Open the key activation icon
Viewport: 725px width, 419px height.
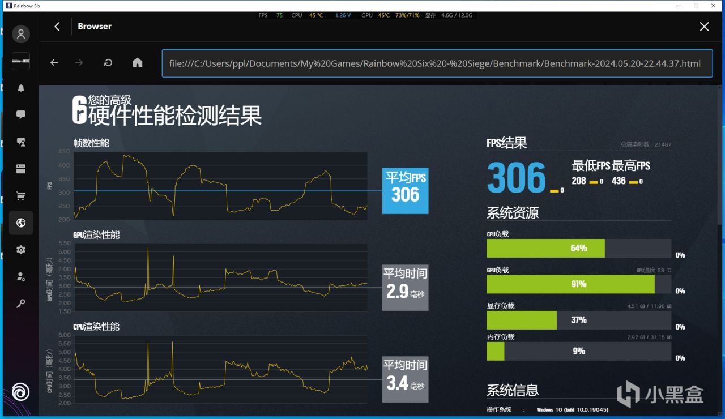[21, 304]
